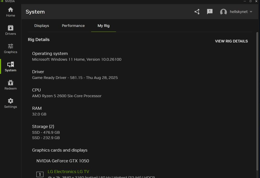Click 'NVIDIA GeForce GTX 1050' graphics card name
260x178 pixels.
[x=63, y=161]
